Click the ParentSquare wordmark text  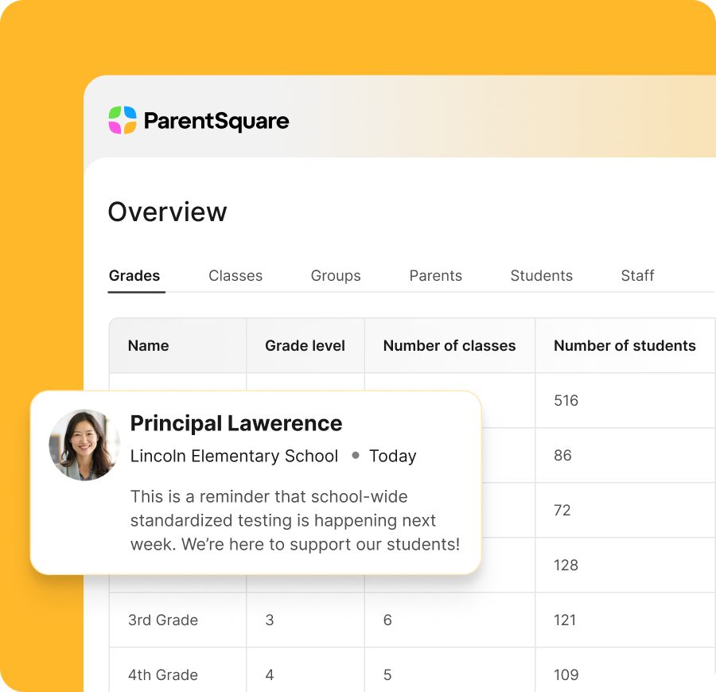click(x=216, y=121)
